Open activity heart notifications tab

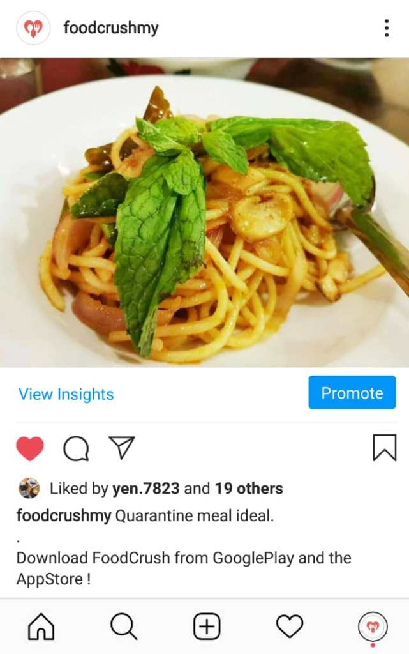click(290, 626)
